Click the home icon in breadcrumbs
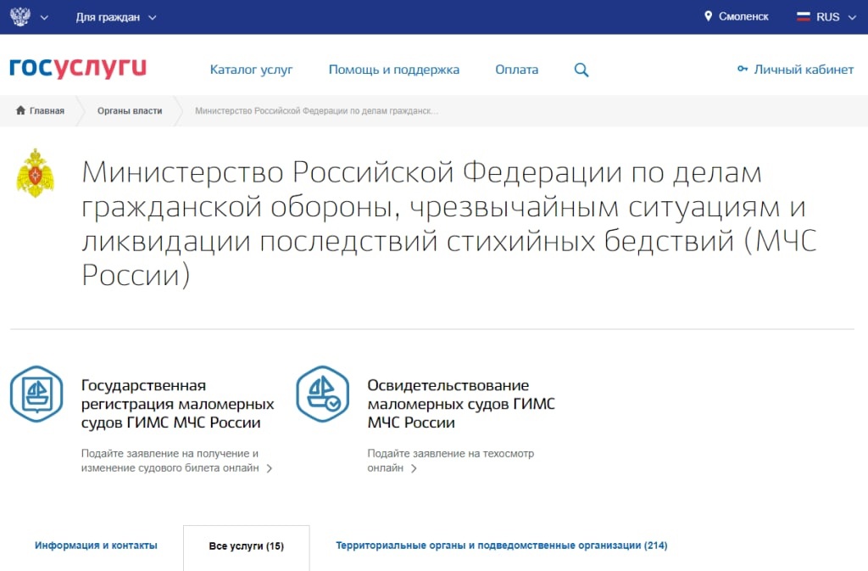This screenshot has height=571, width=868. [x=21, y=111]
